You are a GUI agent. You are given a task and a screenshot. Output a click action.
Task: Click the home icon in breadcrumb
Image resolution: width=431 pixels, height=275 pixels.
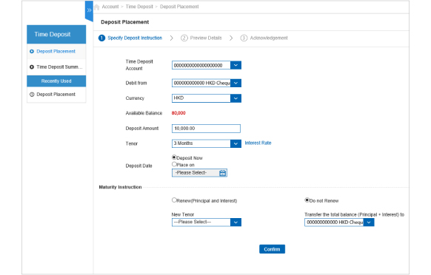click(97, 7)
